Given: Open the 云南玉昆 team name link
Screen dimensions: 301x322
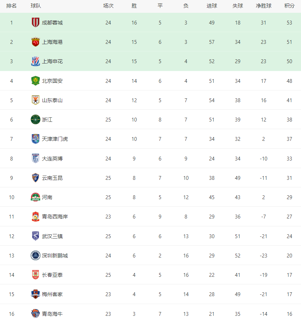Looking at the screenshot, I should click(52, 178).
